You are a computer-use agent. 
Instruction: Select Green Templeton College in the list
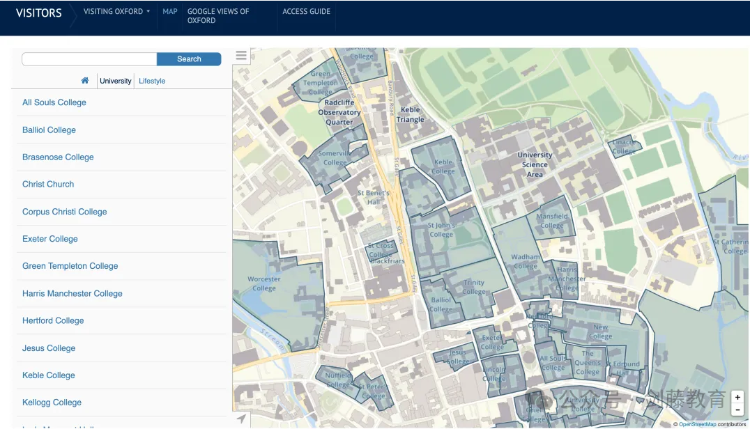(x=70, y=266)
